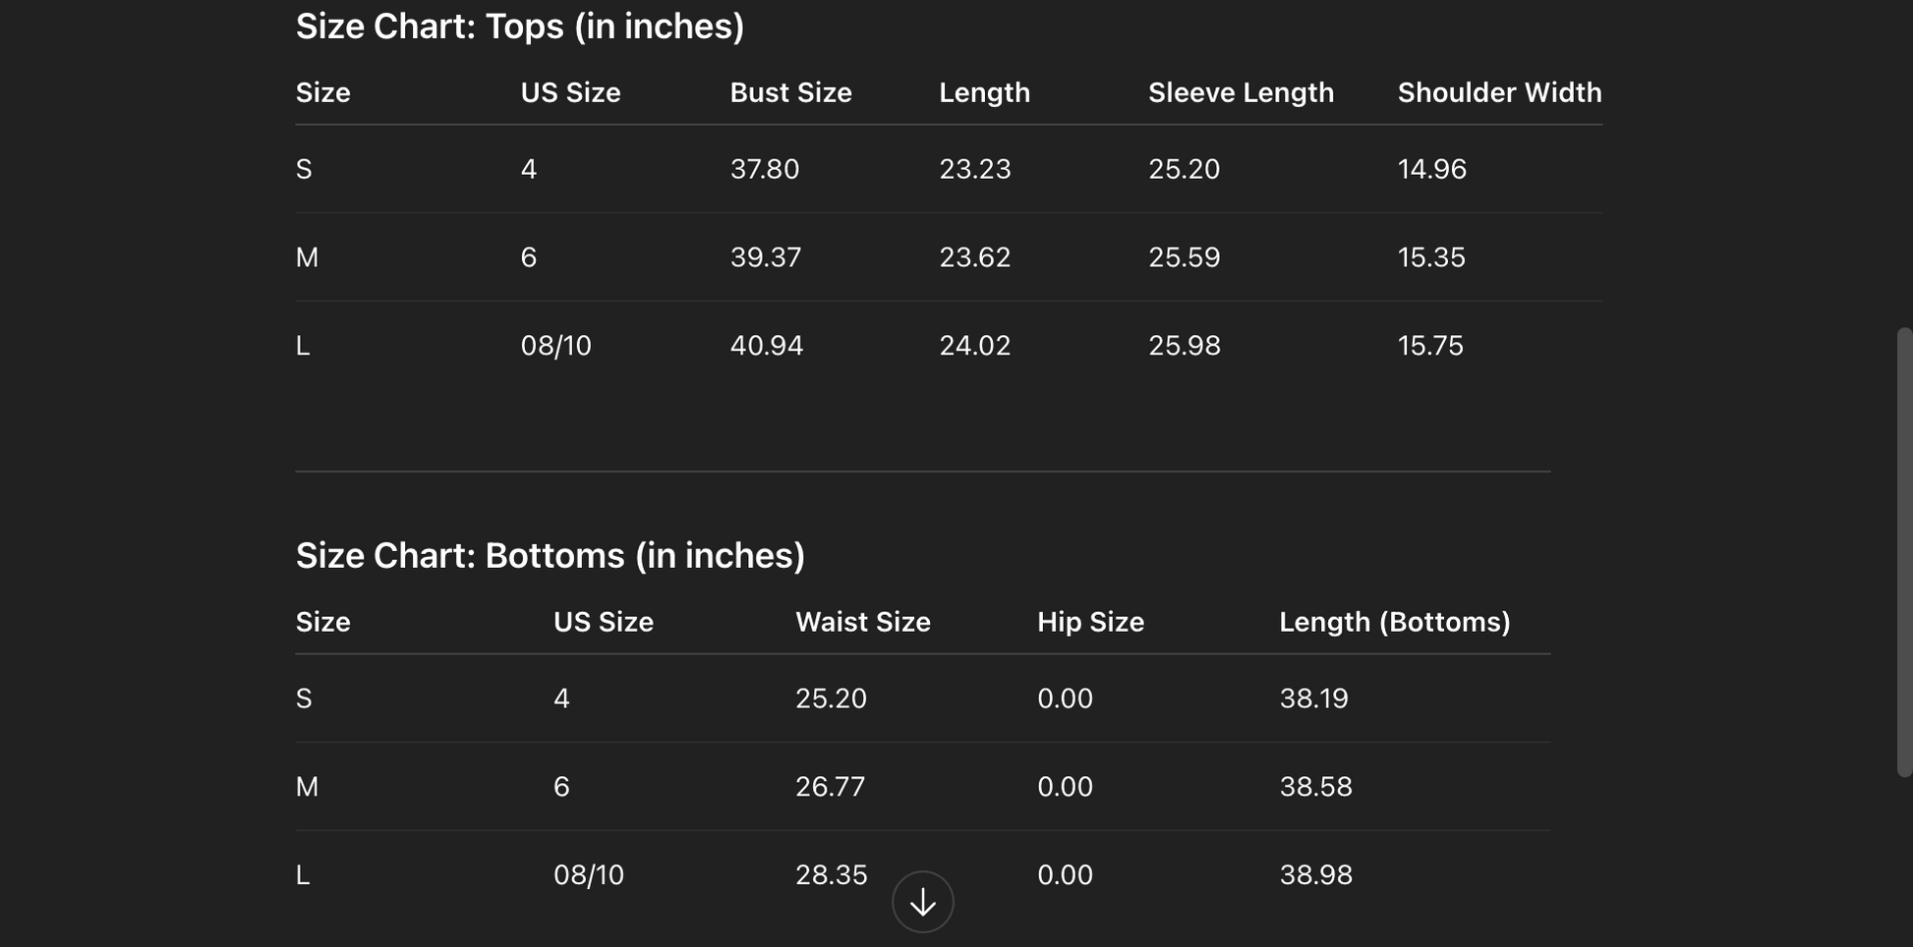This screenshot has width=1913, height=947.
Task: Click the Bust Size column header
Action: click(x=790, y=92)
